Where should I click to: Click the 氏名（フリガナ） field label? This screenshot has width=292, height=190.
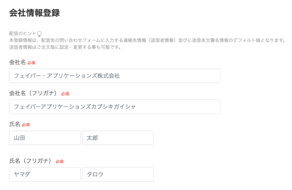(30, 161)
